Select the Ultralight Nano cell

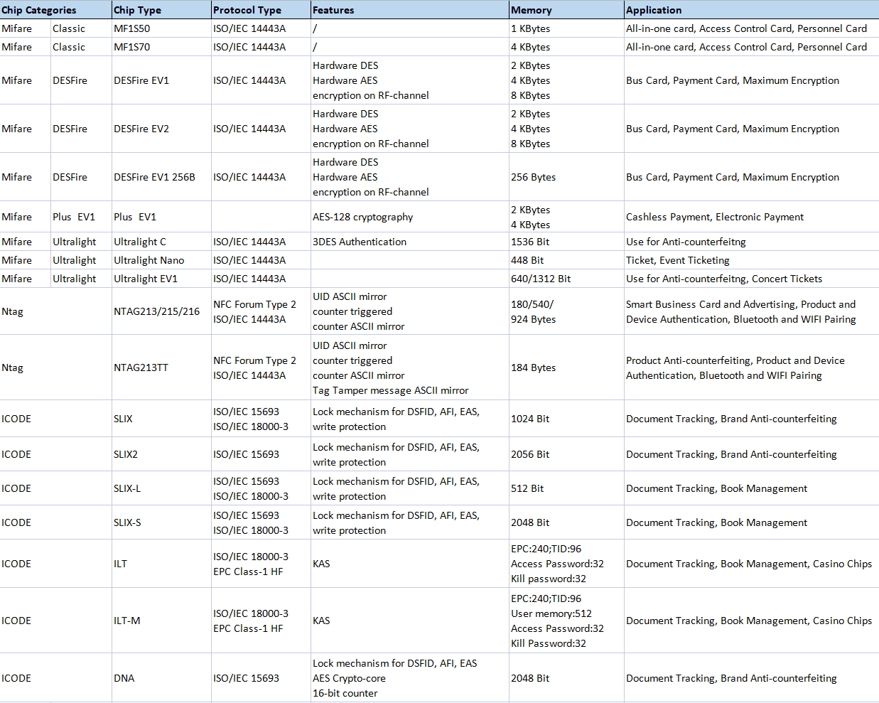click(149, 260)
